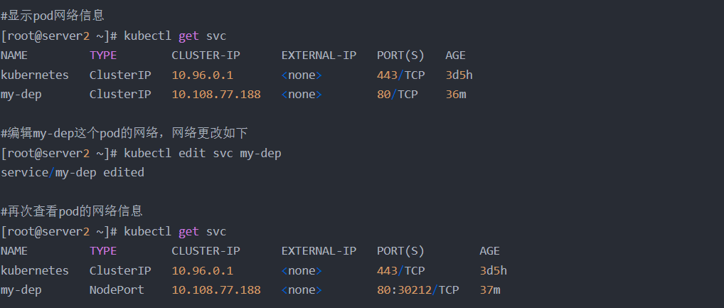Click the comment "#编辑my-dep这个pod的网络，网络更改如下"

pyautogui.click(x=124, y=134)
